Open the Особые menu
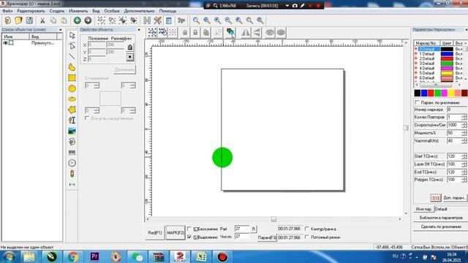This screenshot has height=263, width=468. coord(112,11)
